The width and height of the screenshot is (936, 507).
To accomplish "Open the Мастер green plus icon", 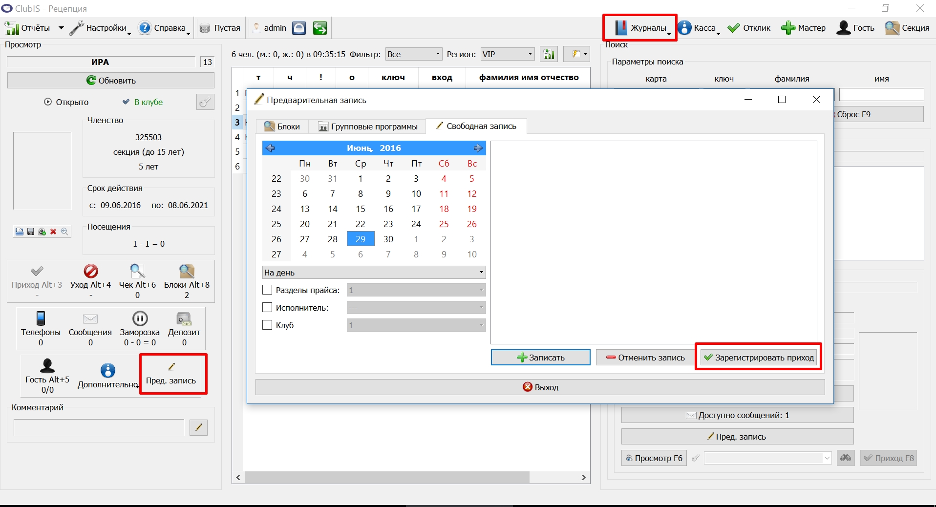I will pos(787,28).
